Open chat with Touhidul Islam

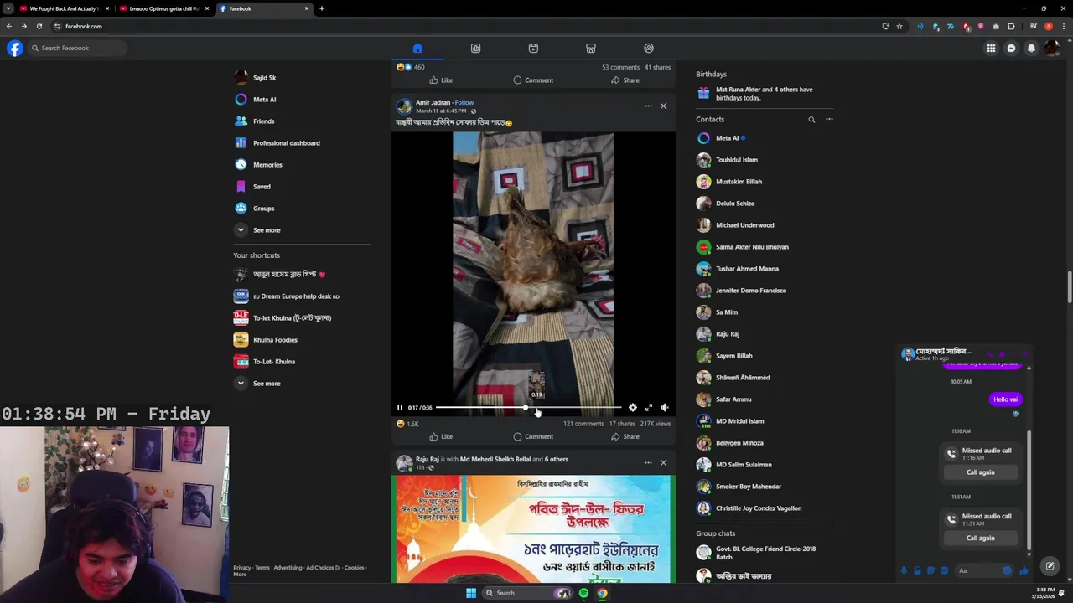coord(765,159)
